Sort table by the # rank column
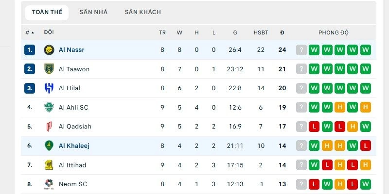The height and width of the screenshot is (194, 389). 30,32
